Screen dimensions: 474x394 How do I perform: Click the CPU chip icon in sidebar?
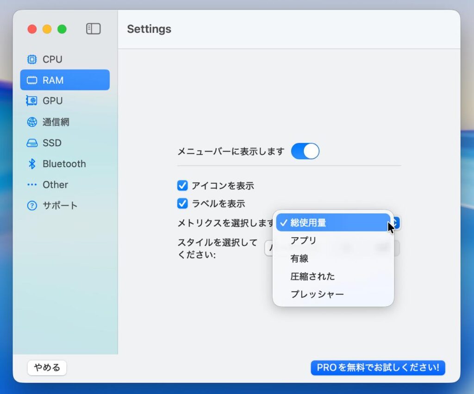pos(32,59)
